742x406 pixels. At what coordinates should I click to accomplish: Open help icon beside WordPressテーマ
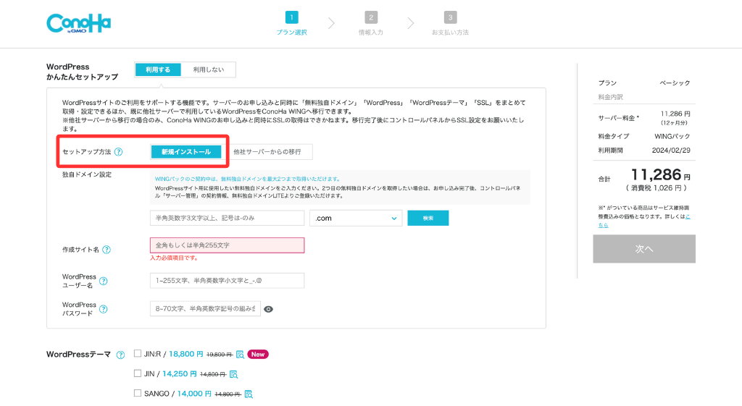121,355
